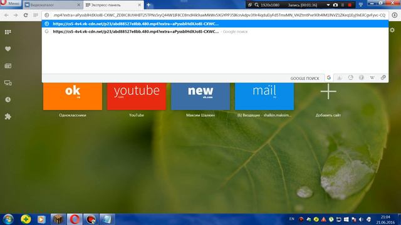Image resolution: width=401 pixels, height=225 pixels.
Task: Open the recorder toolbar dropdown arrow
Action: click(x=328, y=5)
